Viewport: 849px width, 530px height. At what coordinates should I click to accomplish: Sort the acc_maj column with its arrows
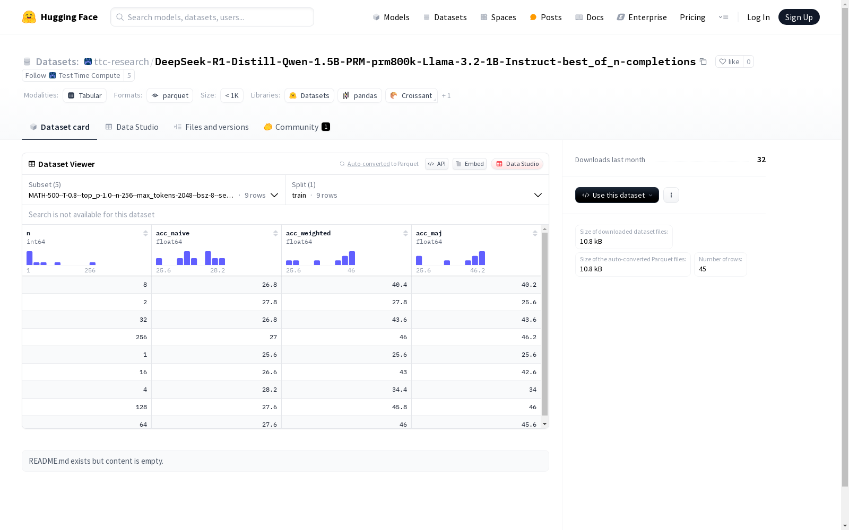coord(535,233)
